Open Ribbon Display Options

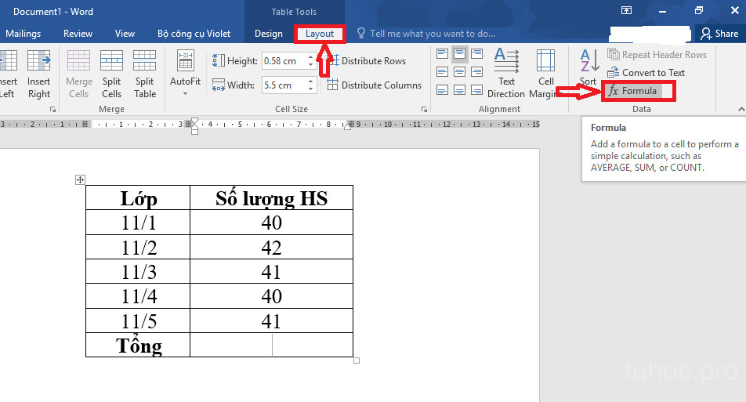tap(627, 10)
